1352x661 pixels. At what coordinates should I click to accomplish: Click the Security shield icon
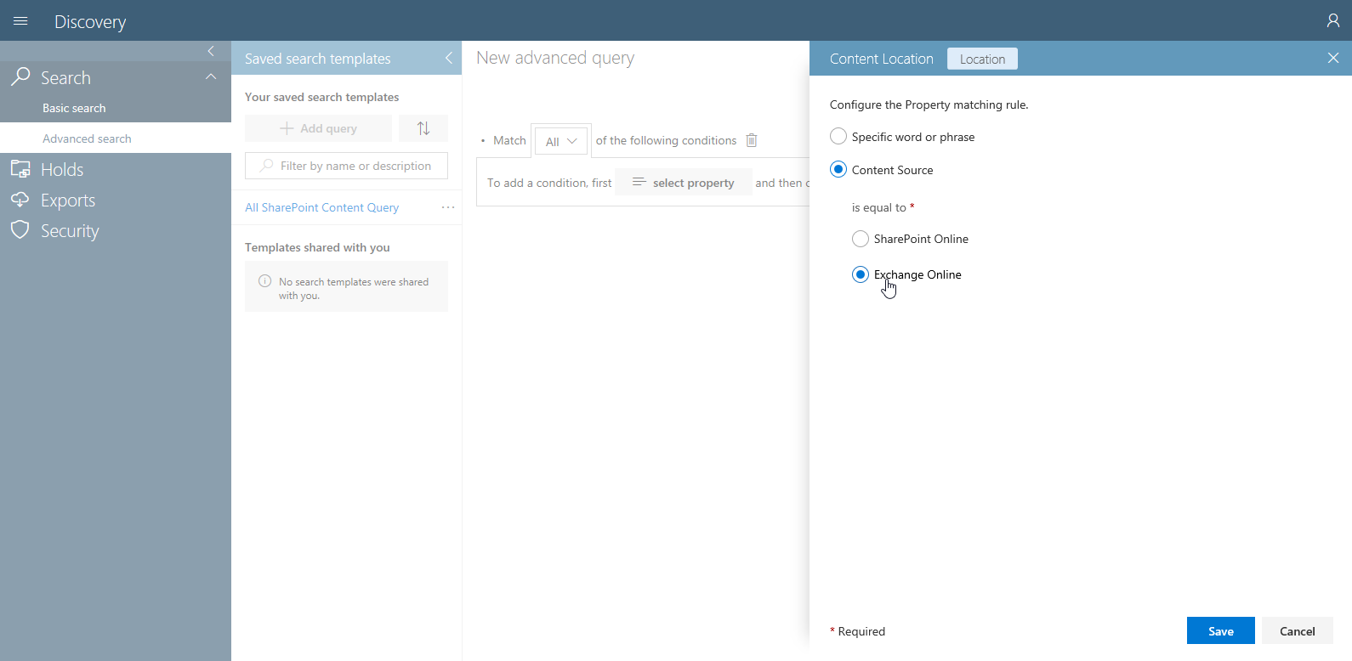point(20,230)
